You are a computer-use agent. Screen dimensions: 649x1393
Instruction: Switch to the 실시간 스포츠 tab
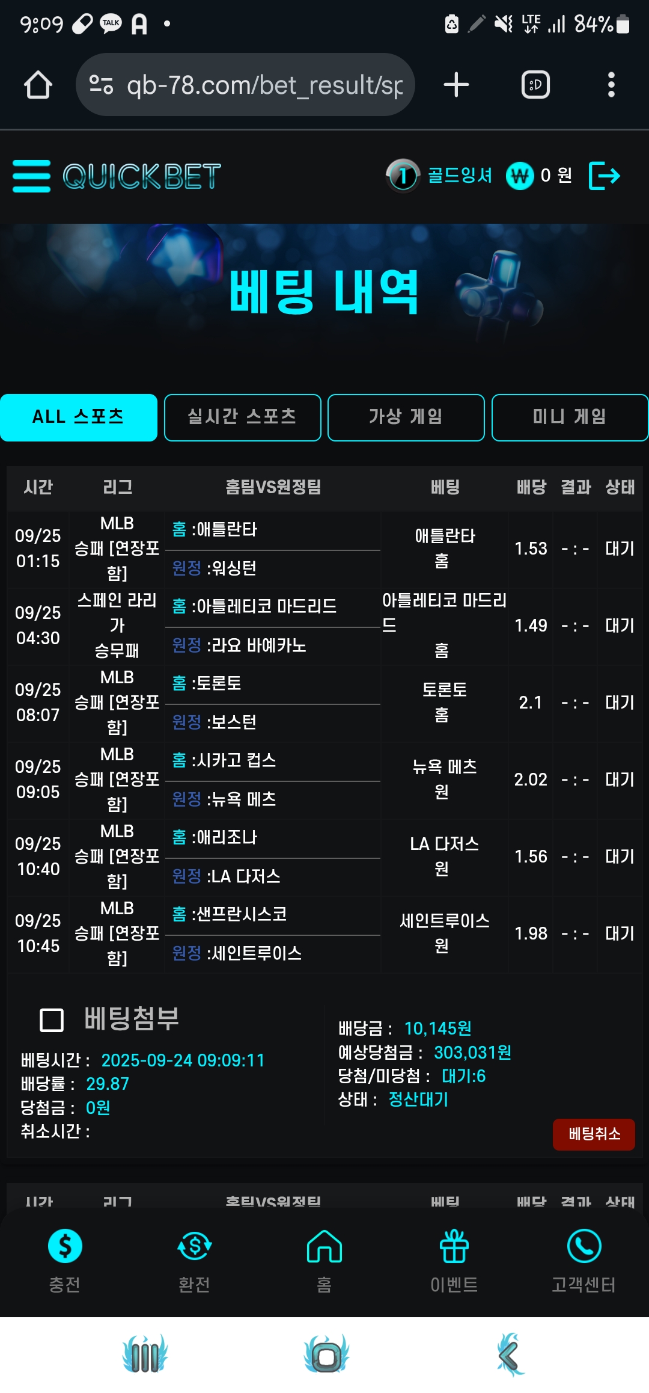(243, 417)
